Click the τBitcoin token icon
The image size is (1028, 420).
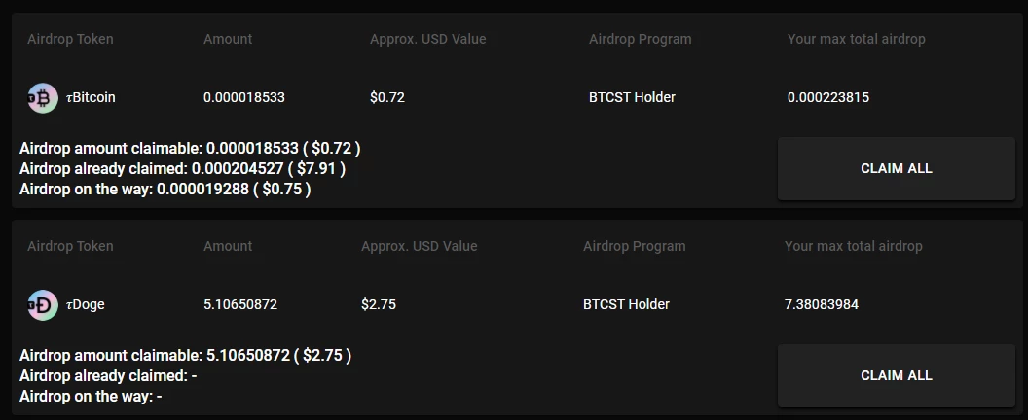[43, 98]
